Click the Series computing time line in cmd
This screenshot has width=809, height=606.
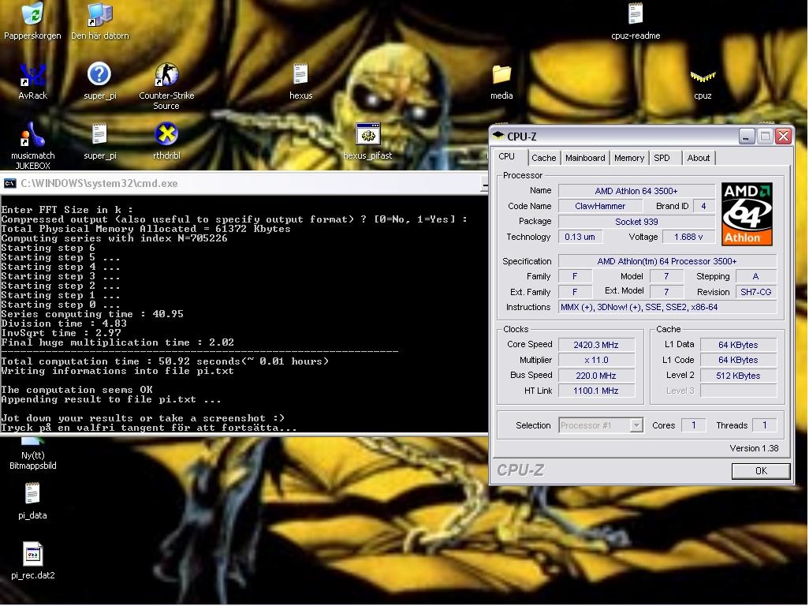[x=92, y=314]
